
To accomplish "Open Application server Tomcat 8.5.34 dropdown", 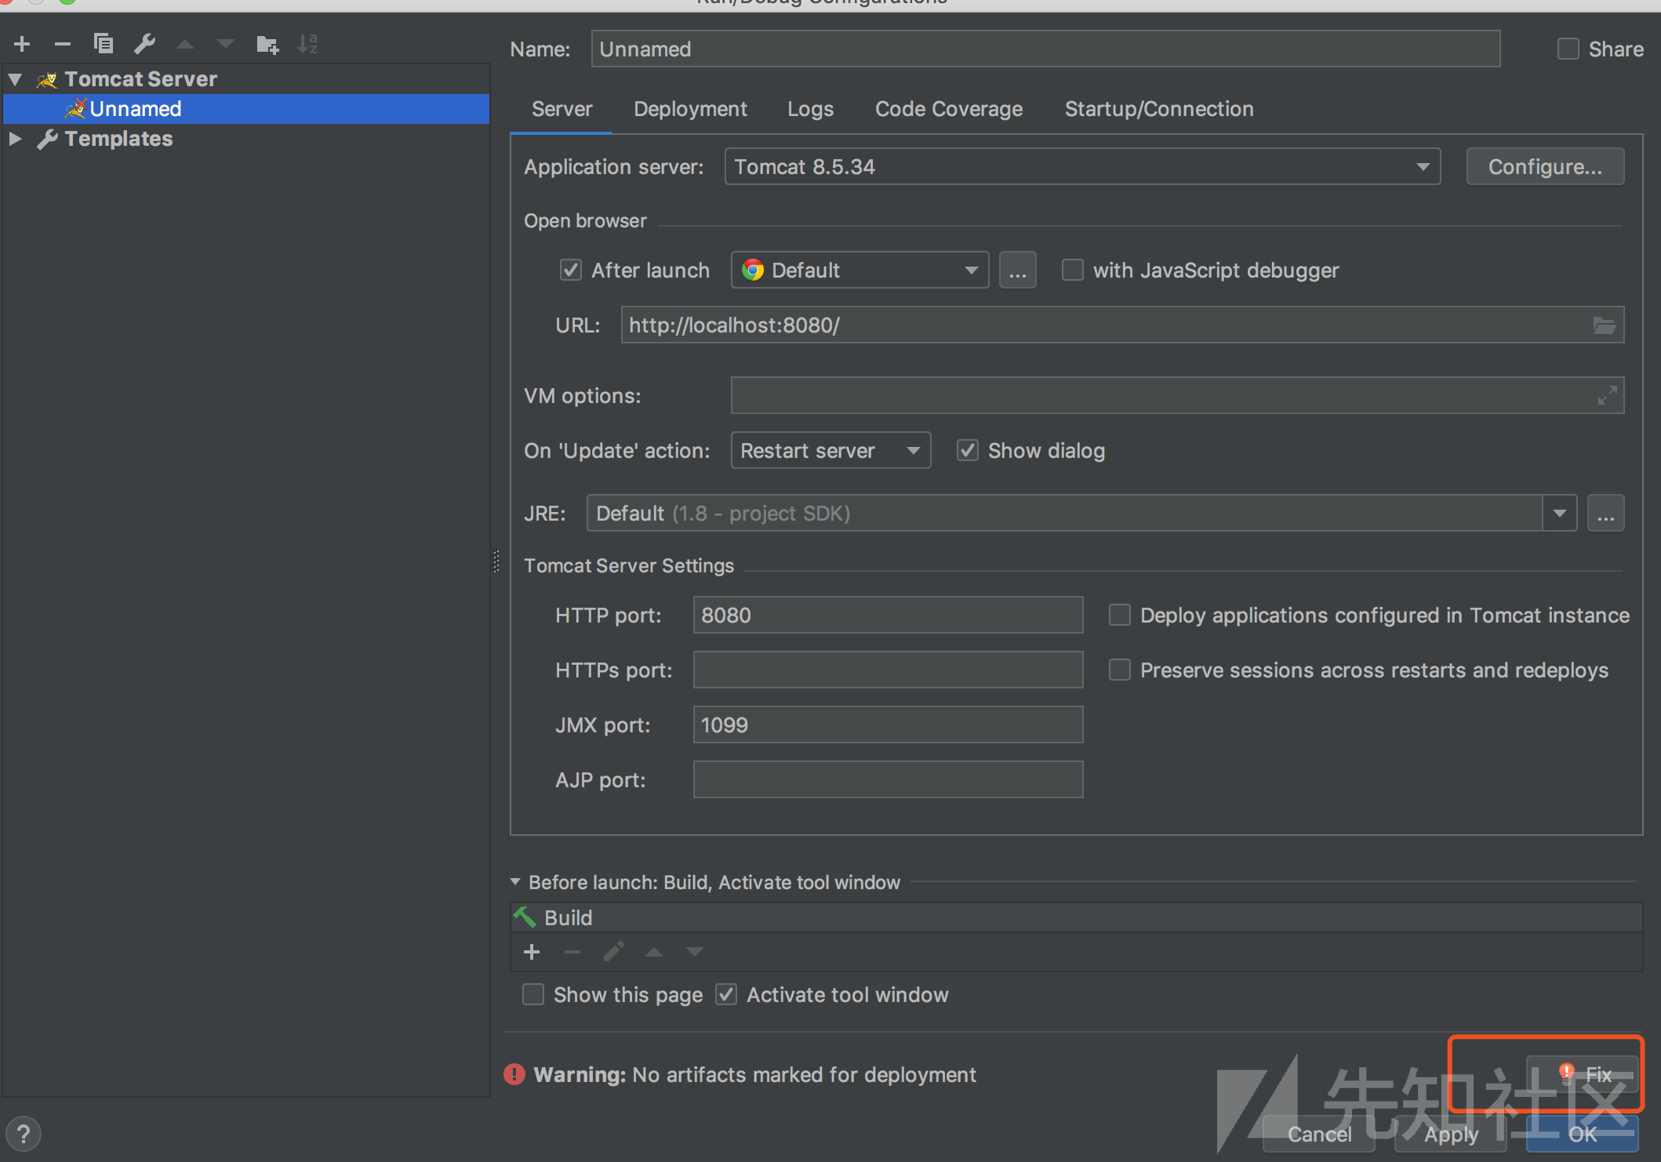I will pos(1082,167).
